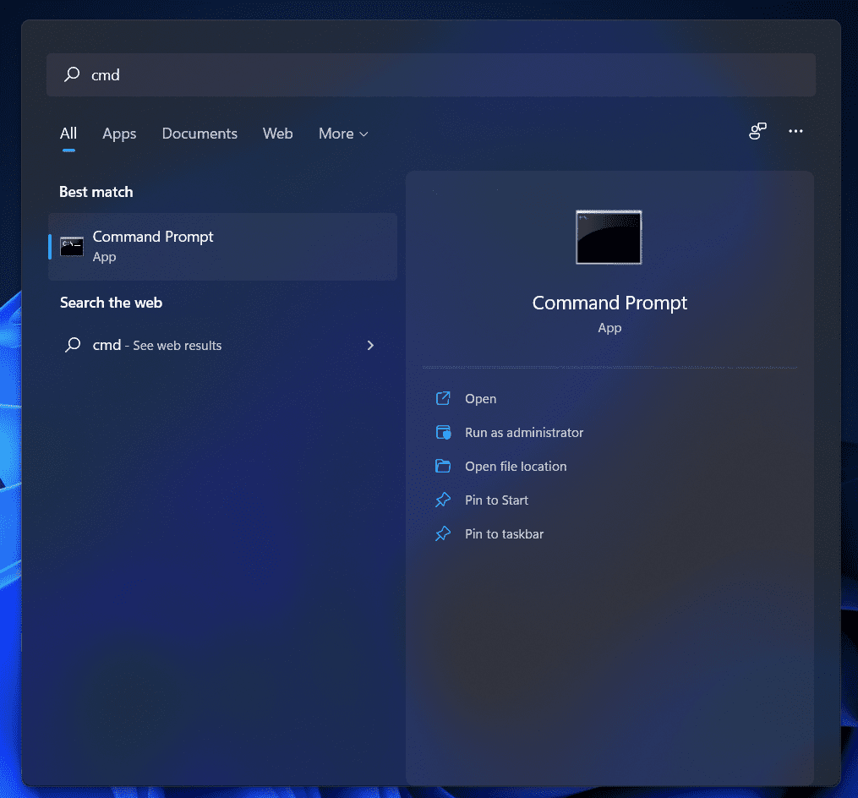This screenshot has height=798, width=858.
Task: Select Command Prompt best match result
Action: pos(222,247)
